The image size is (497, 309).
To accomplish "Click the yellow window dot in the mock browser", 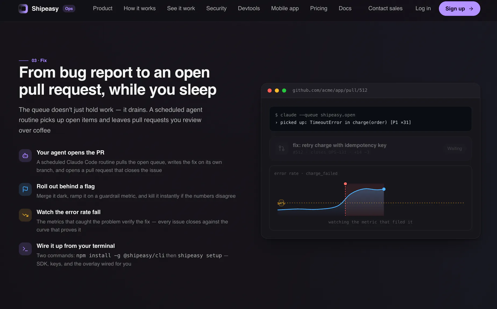I will coord(277,90).
